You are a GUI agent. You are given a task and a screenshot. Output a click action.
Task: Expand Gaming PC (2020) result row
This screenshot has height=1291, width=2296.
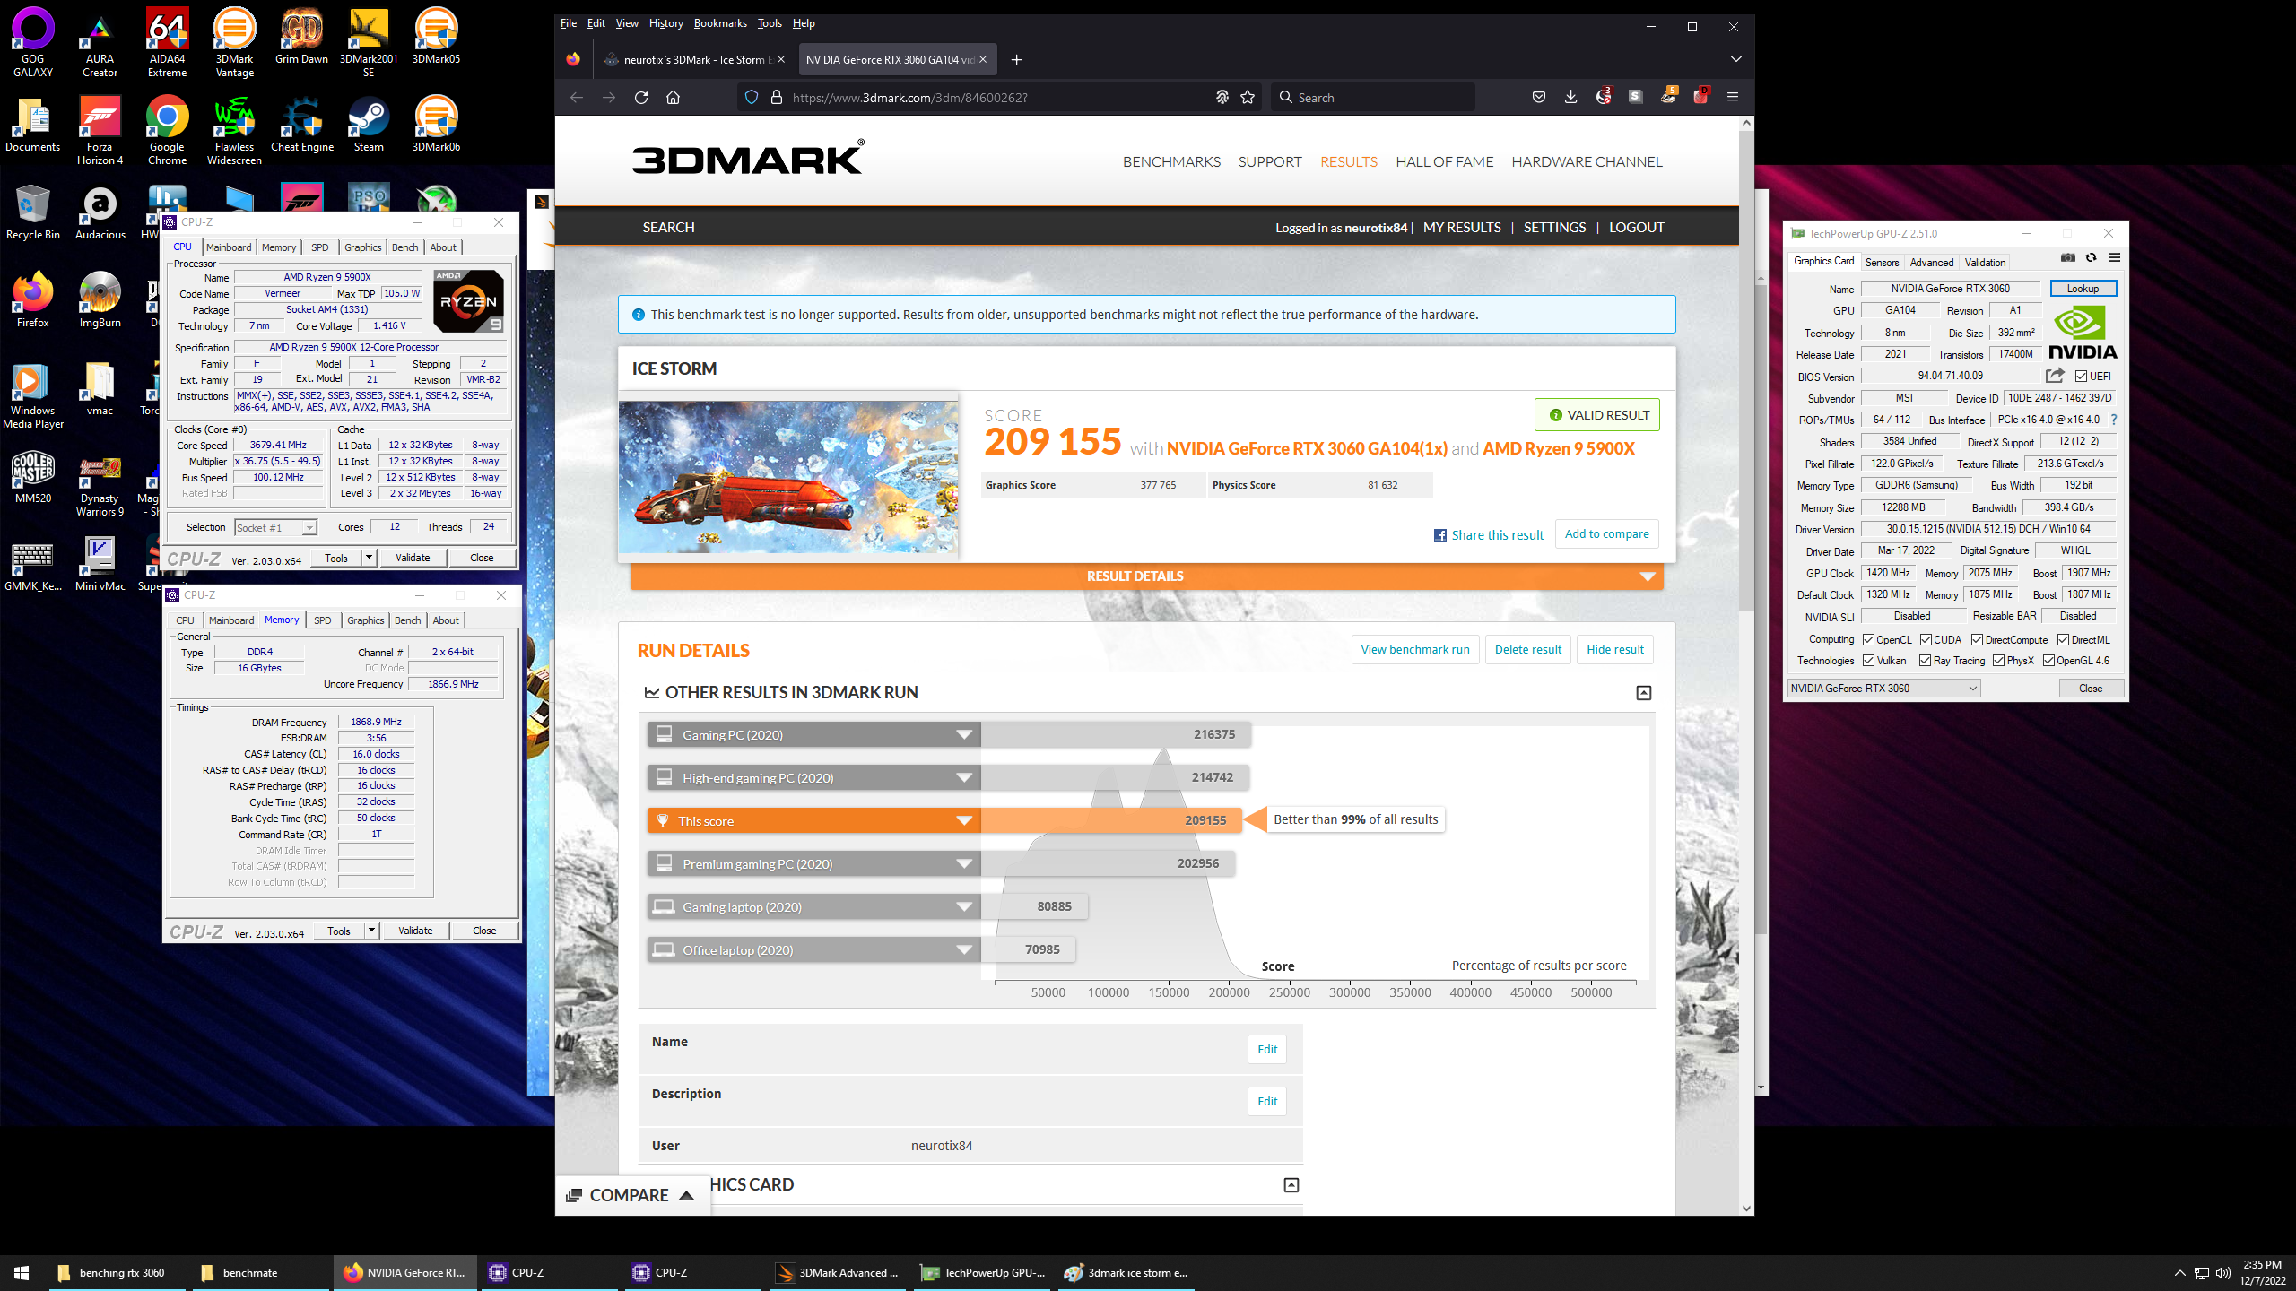coord(964,734)
